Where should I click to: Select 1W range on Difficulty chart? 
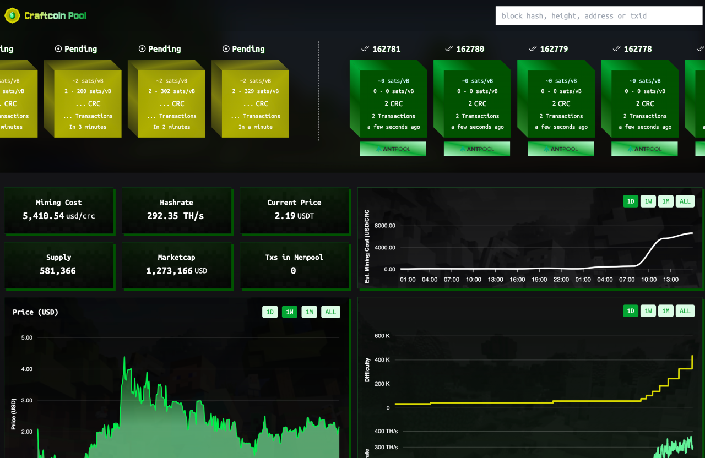pos(648,311)
